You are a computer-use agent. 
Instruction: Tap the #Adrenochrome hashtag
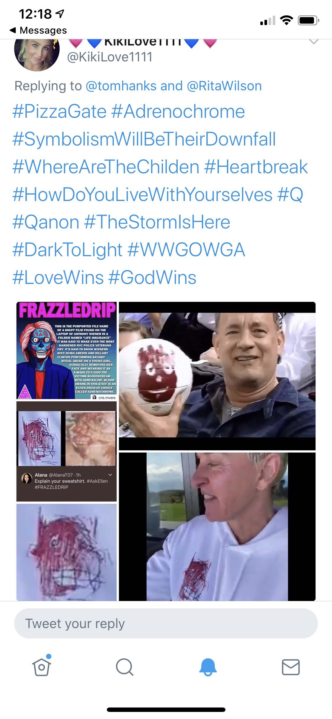tap(178, 112)
